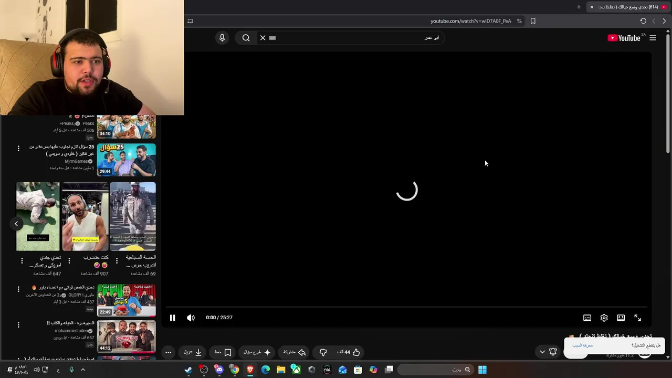Mute the video volume speaker icon
Image resolution: width=672 pixels, height=378 pixels.
click(x=191, y=318)
